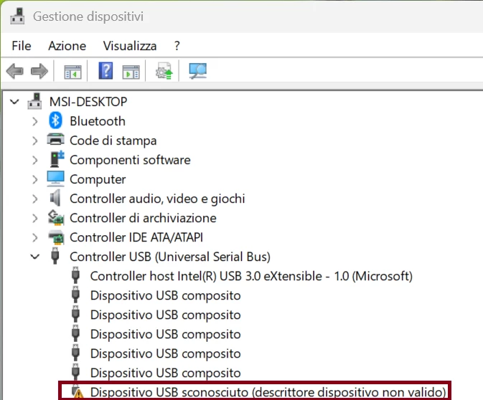The height and width of the screenshot is (400, 483).
Task: Select Controller di archiviazione label
Action: [x=143, y=218]
